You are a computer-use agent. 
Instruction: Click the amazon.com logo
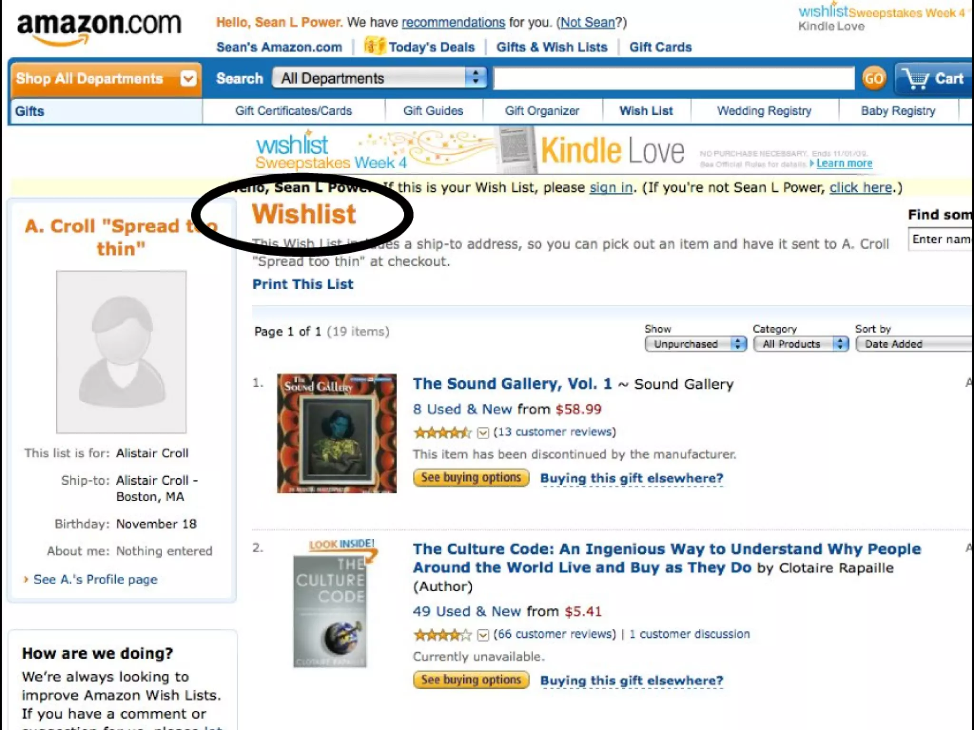(99, 29)
